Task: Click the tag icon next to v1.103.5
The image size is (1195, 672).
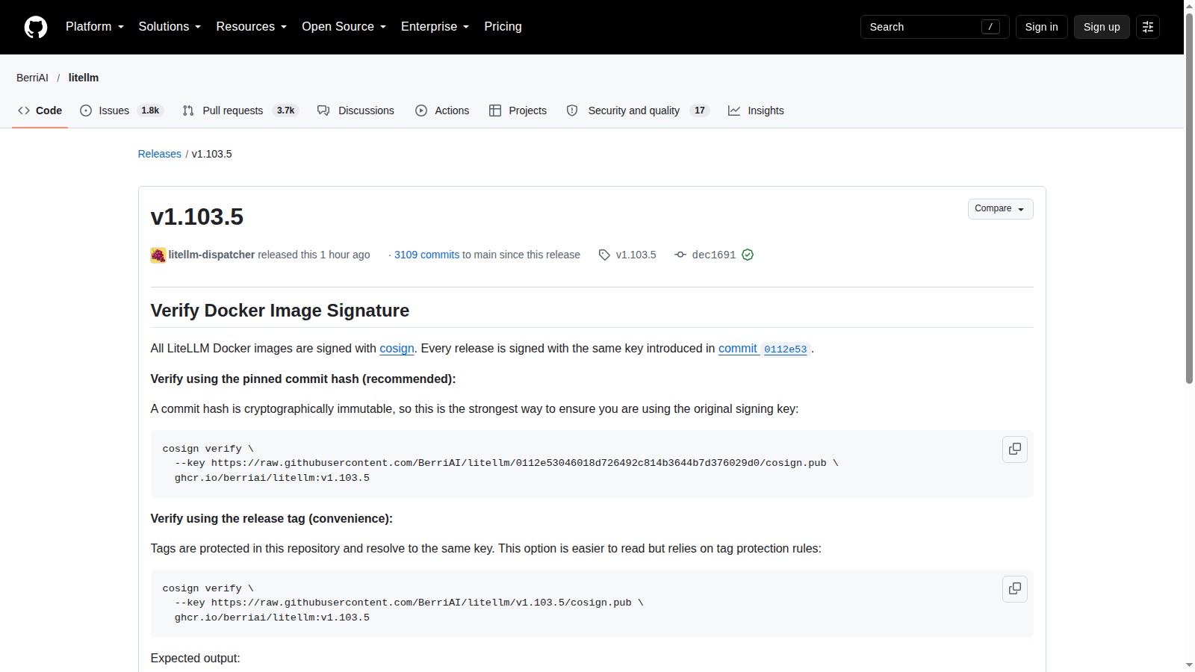Action: (x=604, y=255)
